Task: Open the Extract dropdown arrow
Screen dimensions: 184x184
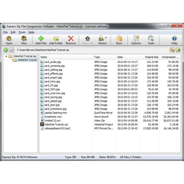Action: 106,38
